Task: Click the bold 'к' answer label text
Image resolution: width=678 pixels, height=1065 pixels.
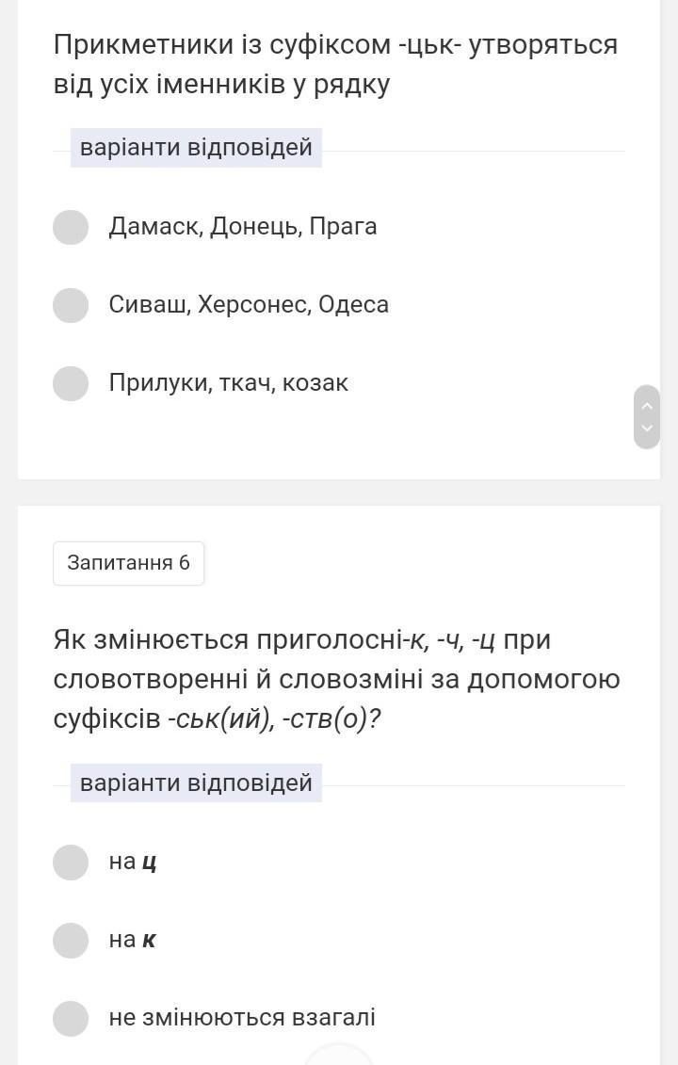Action: coord(149,940)
